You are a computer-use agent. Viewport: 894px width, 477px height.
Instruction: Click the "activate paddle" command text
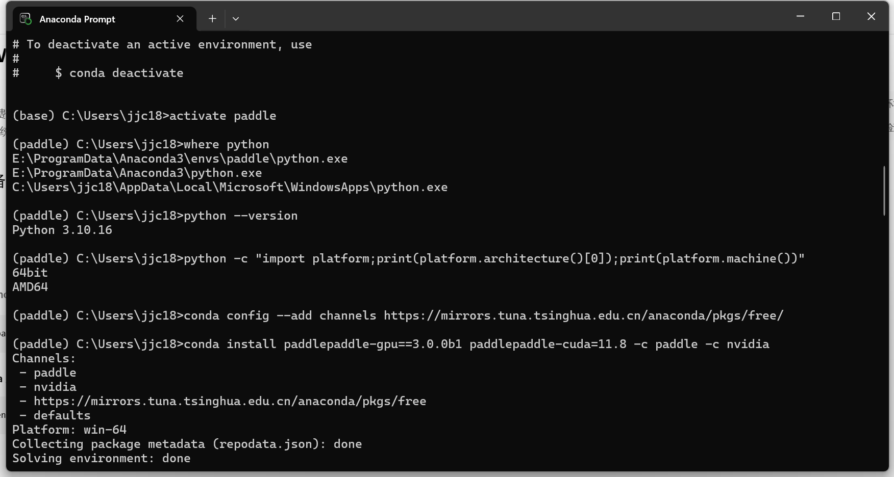click(x=222, y=116)
